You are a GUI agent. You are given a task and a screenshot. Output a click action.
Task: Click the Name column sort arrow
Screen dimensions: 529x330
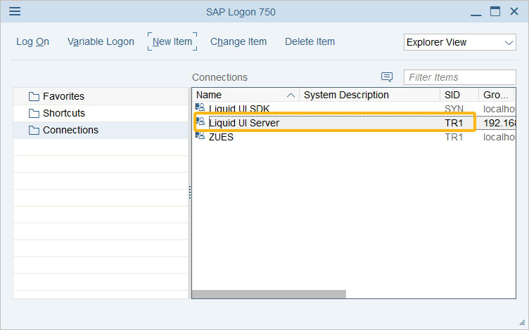click(x=291, y=95)
